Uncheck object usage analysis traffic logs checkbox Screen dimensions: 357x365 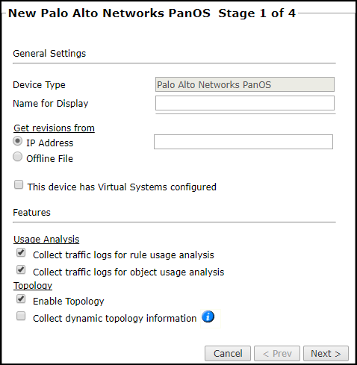21,269
